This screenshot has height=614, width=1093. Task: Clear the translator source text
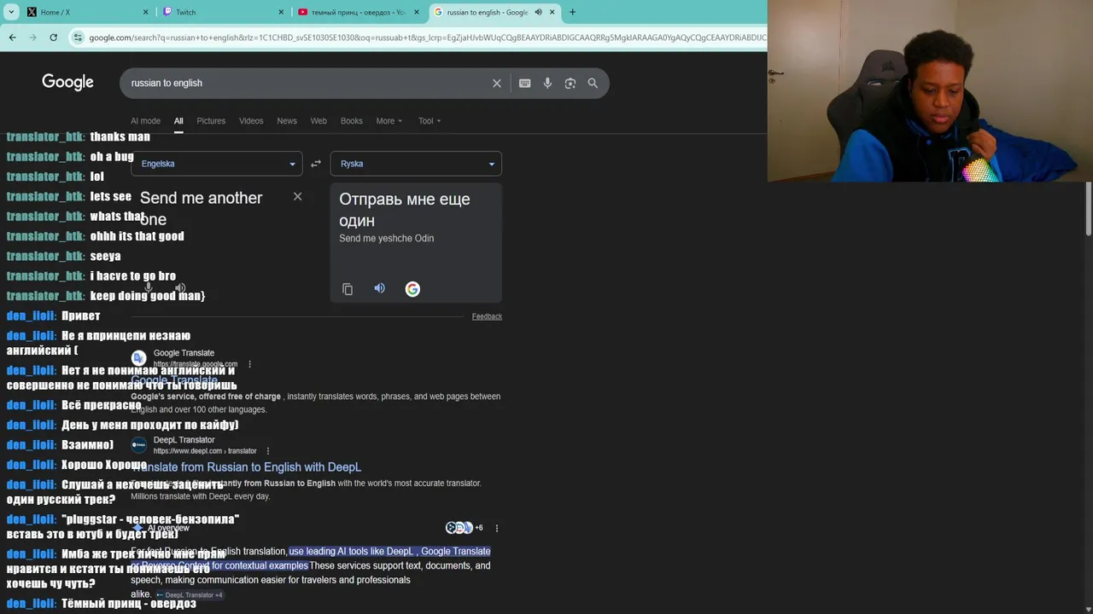(297, 196)
